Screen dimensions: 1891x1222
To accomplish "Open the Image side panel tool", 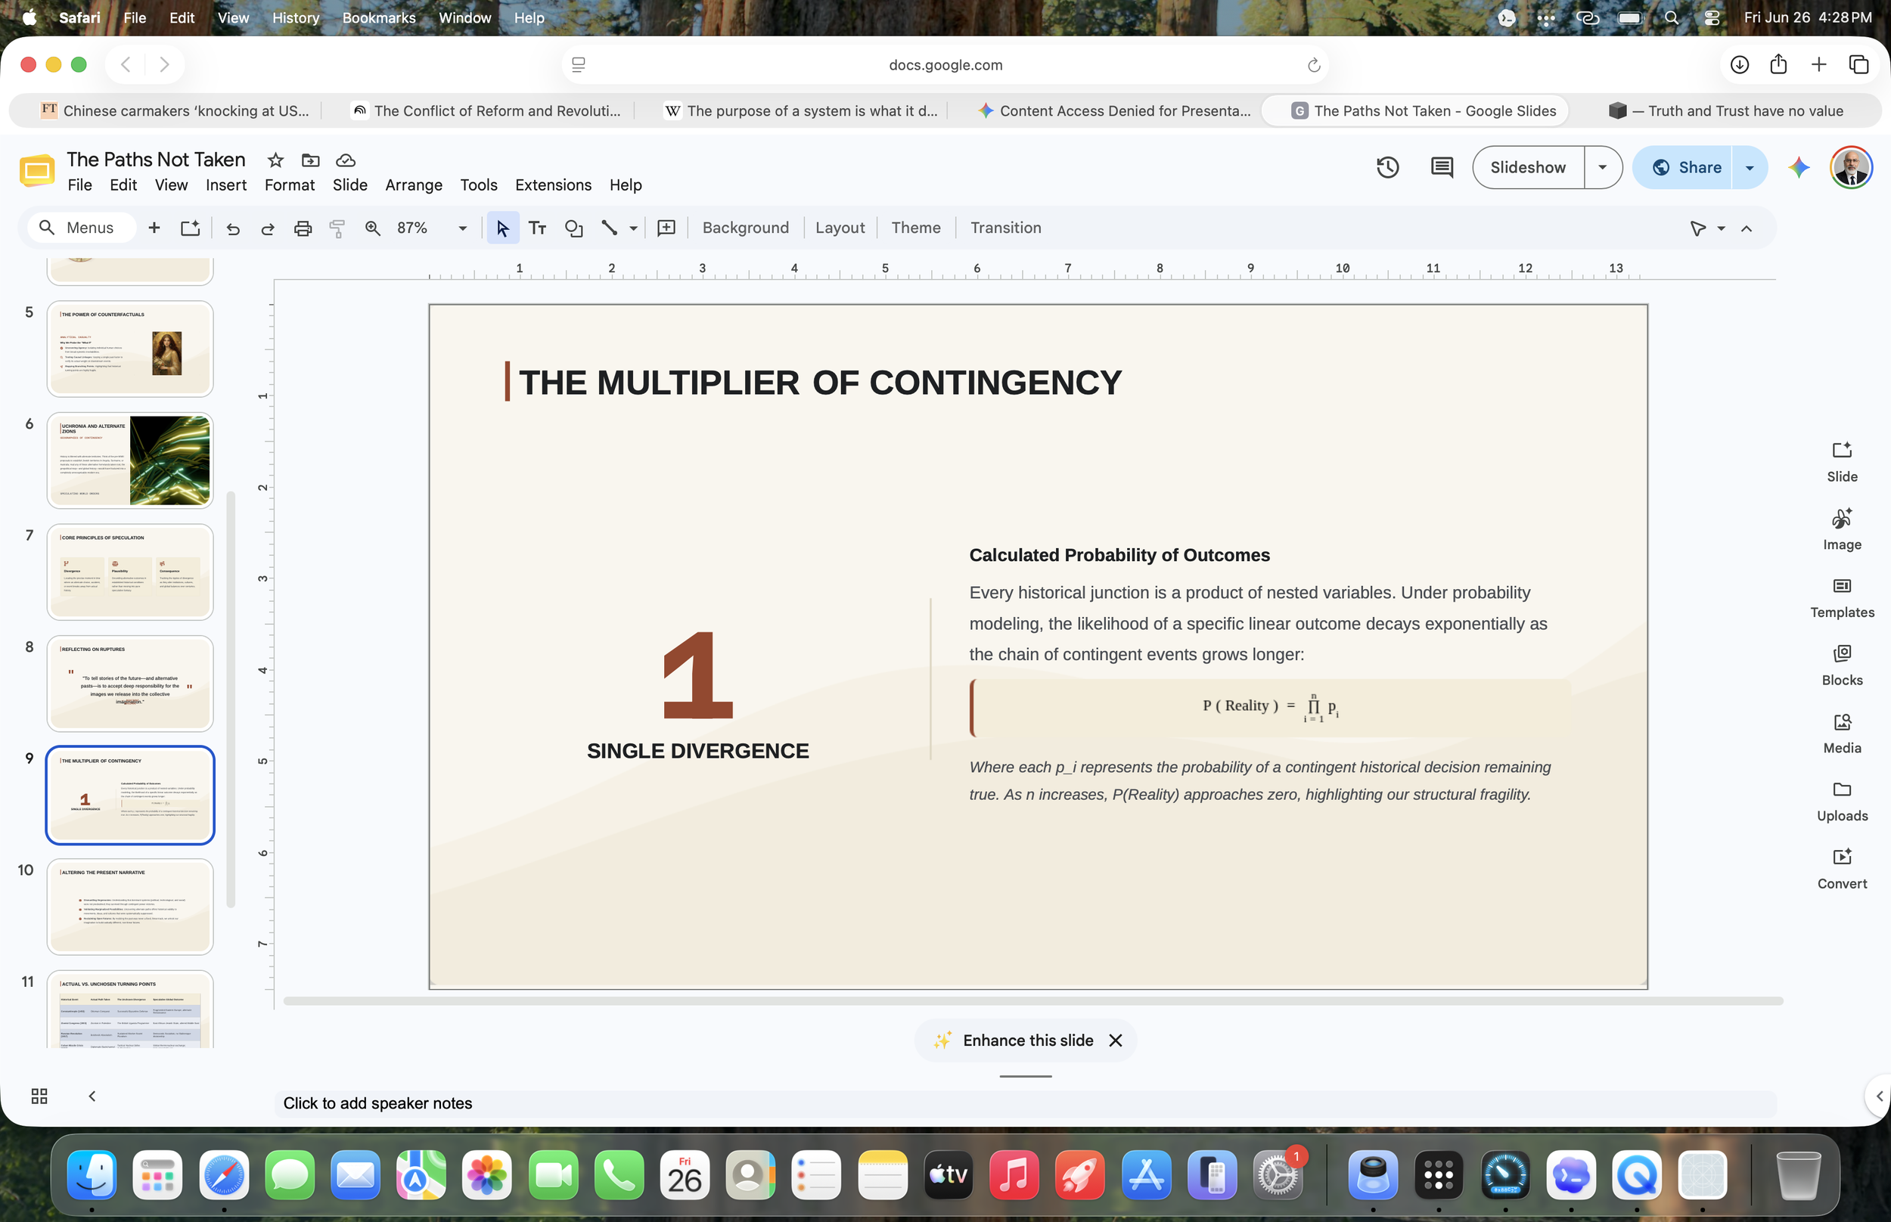I will [x=1842, y=529].
